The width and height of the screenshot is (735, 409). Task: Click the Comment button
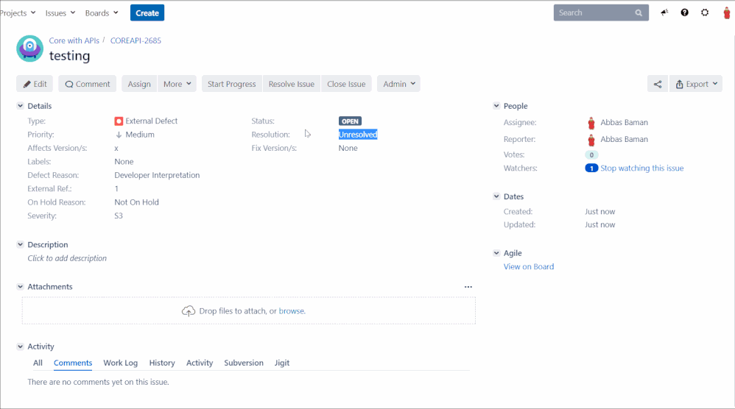tap(87, 85)
